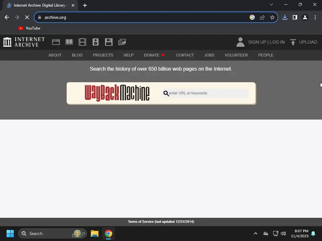Image resolution: width=322 pixels, height=241 pixels.
Task: Click the LOG IN link
Action: [277, 42]
